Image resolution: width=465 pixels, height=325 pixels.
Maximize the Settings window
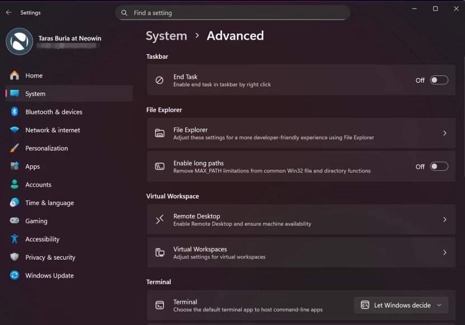pyautogui.click(x=435, y=8)
